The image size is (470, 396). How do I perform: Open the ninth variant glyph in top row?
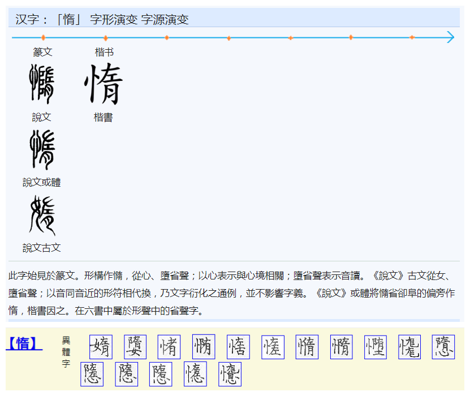pyautogui.click(x=376, y=347)
